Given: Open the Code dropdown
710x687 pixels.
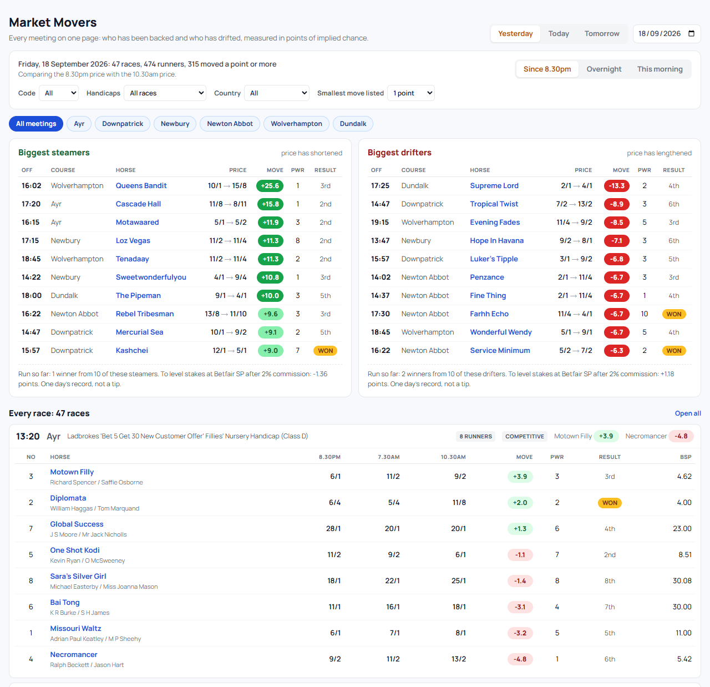Looking at the screenshot, I should tap(59, 93).
